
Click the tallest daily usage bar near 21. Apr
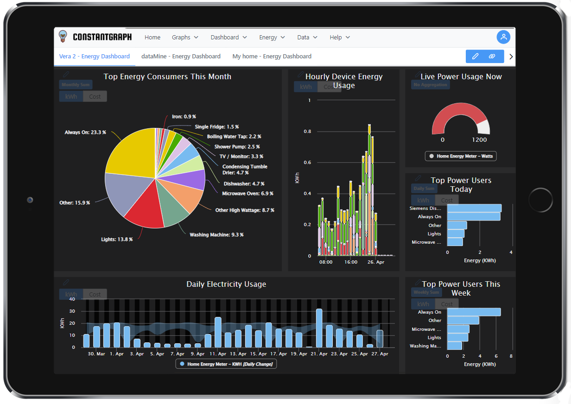(x=319, y=328)
